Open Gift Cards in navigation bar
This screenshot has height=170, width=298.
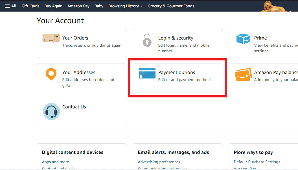point(30,6)
